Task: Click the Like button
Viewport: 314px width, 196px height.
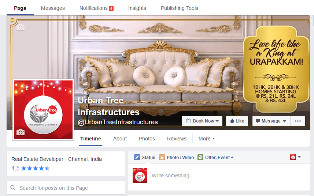Action: (x=237, y=121)
